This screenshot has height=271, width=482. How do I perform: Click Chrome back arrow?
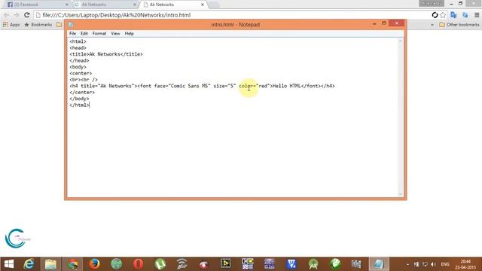(7, 15)
